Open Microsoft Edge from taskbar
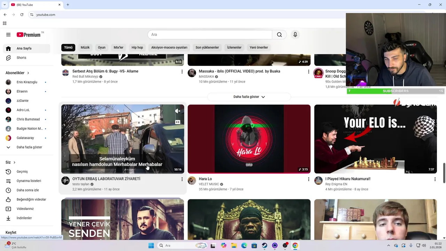 tap(244, 245)
